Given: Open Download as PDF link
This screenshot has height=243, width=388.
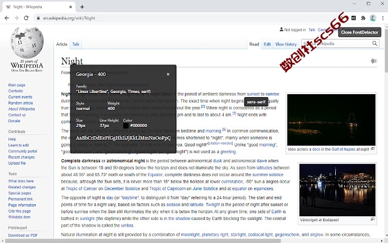Looking at the screenshot, I should point(23,235).
